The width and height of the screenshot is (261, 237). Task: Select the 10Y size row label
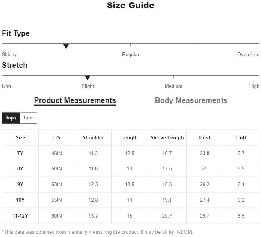[20, 200]
